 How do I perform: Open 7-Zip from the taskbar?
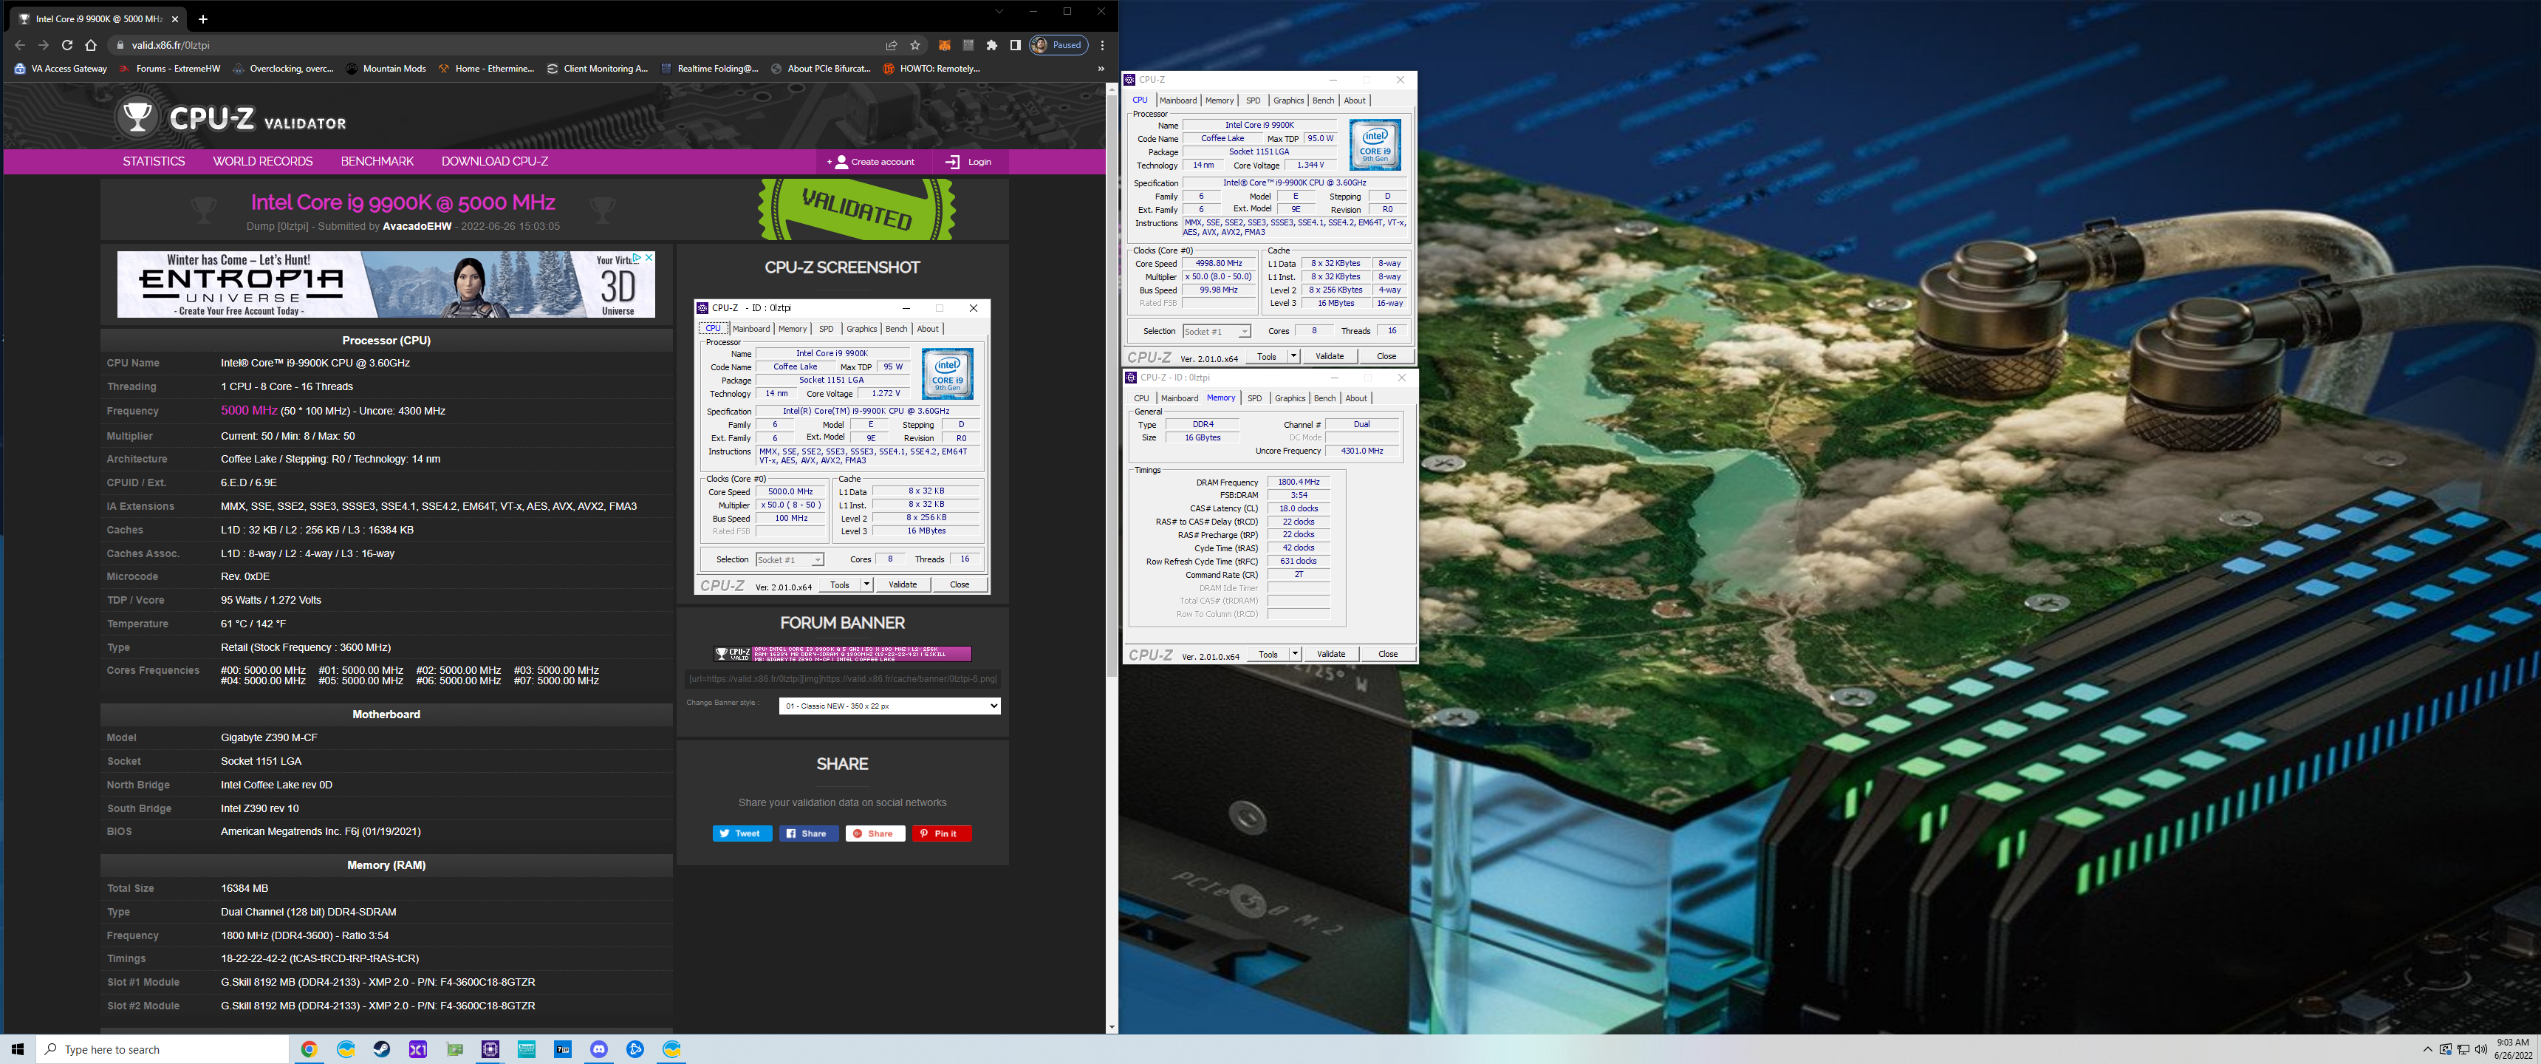click(562, 1049)
